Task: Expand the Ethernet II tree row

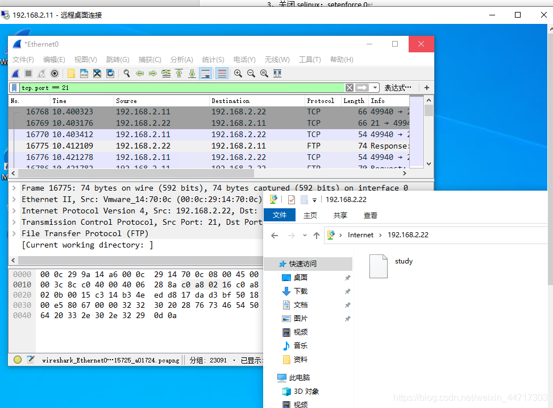Action: (x=14, y=199)
